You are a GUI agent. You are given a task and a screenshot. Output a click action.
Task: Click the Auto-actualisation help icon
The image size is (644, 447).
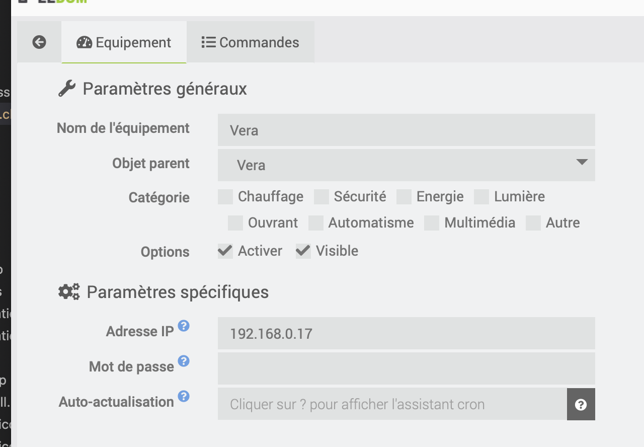pos(184,396)
